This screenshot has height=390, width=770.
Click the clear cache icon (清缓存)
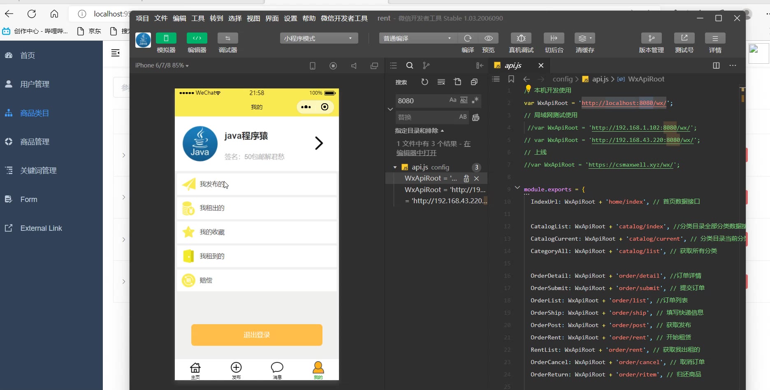584,38
